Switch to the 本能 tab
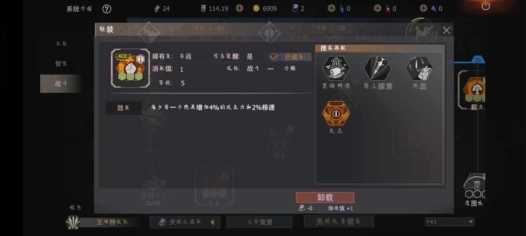Screen dimensions: 526x236 [x=61, y=44]
